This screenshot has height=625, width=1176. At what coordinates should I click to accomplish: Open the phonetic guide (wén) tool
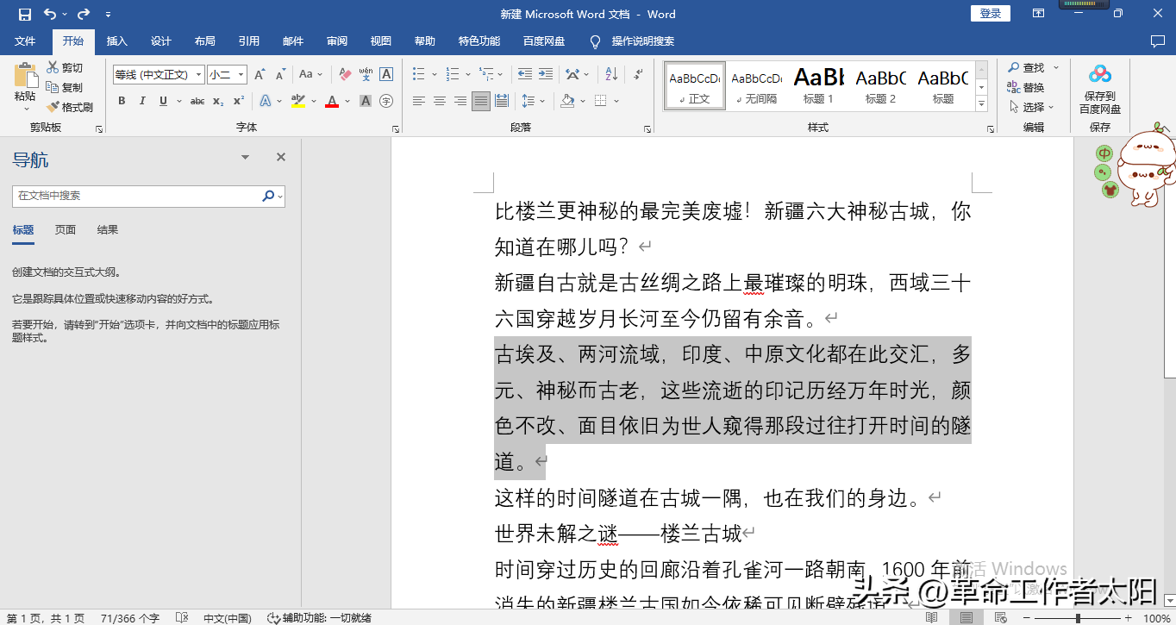(x=366, y=75)
